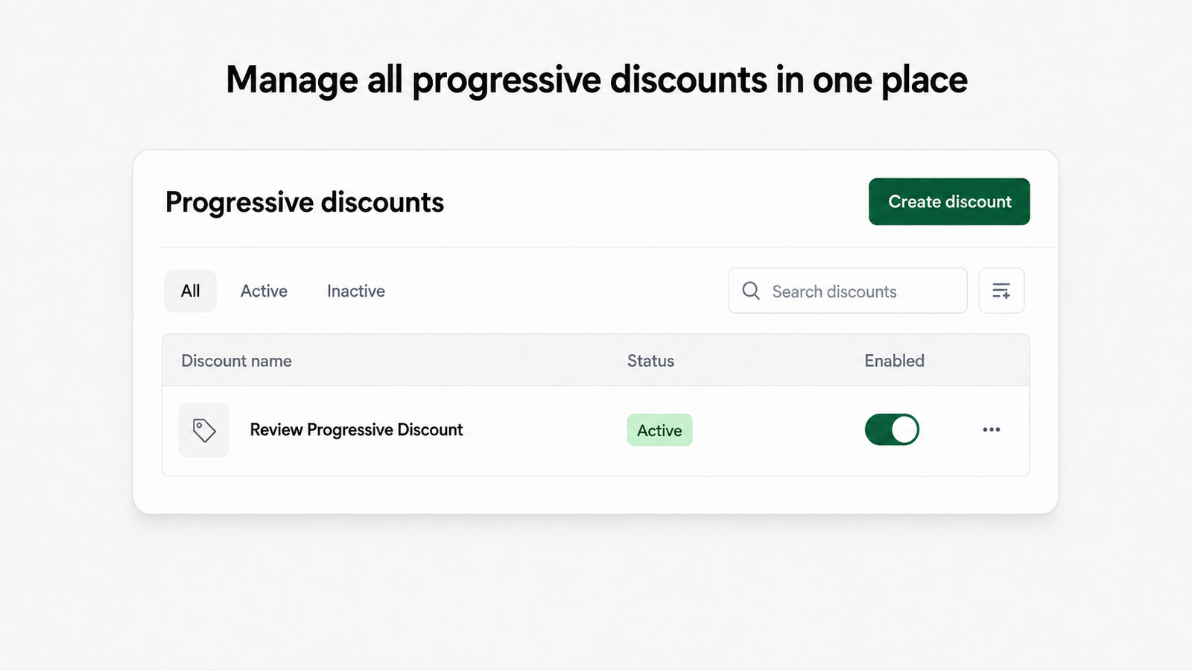Click the Status column header
Screen dimensions: 1192x671
click(650, 361)
